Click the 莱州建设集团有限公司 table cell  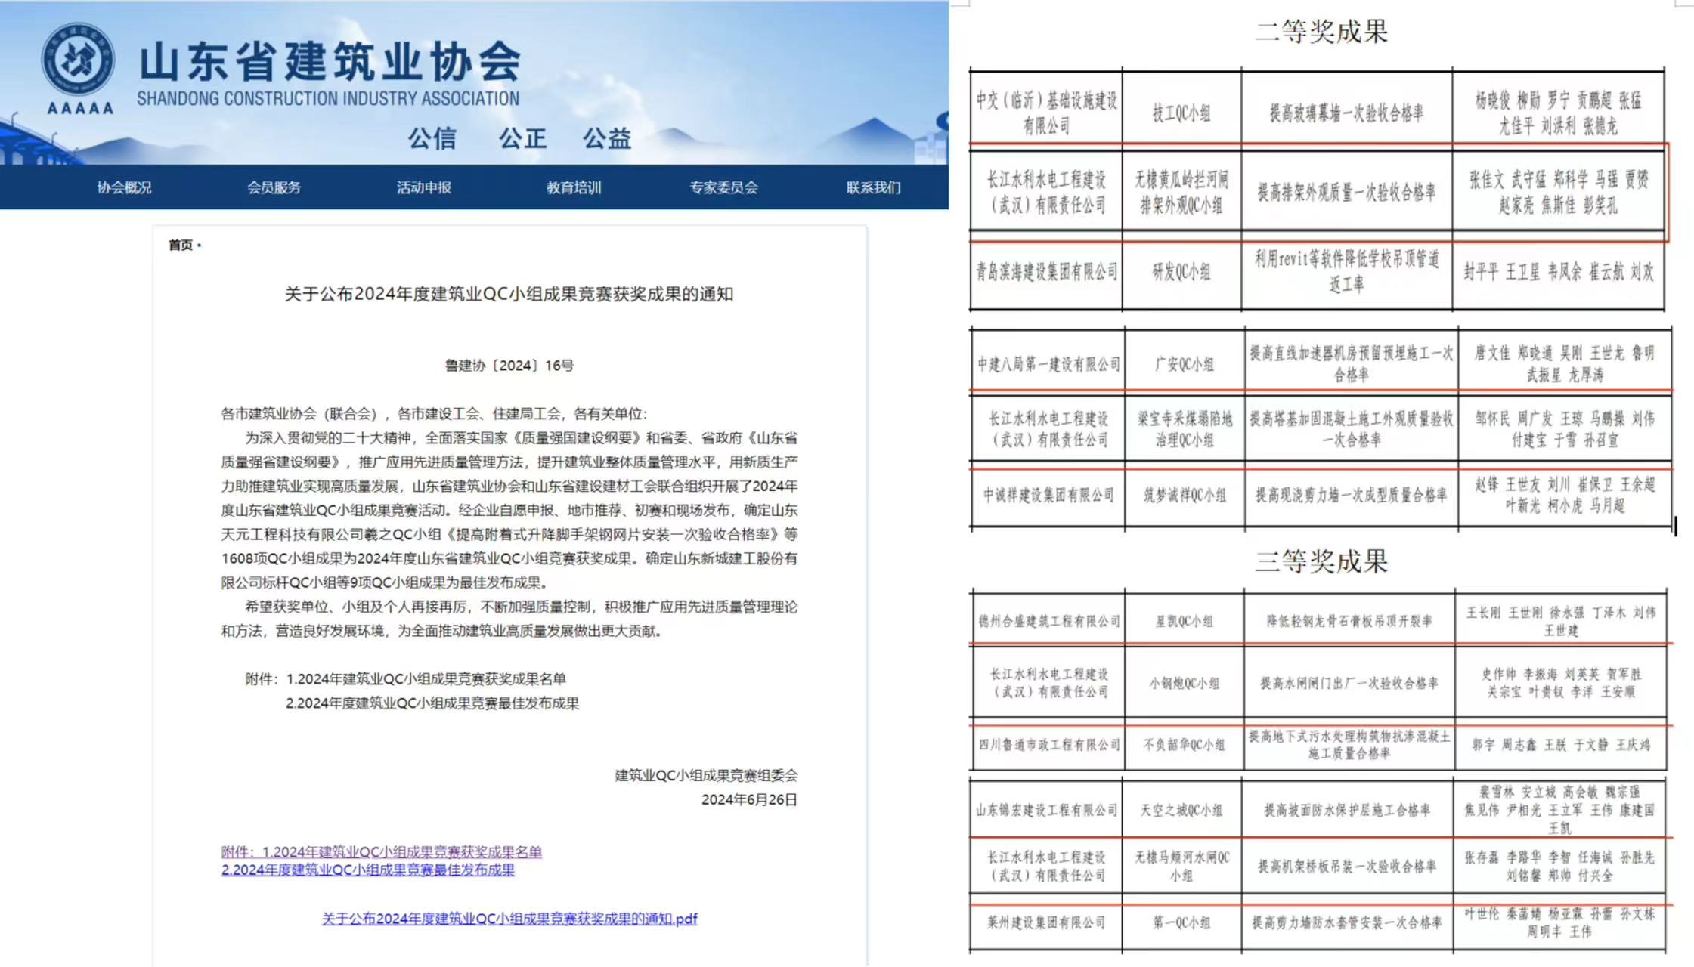pos(1046,922)
